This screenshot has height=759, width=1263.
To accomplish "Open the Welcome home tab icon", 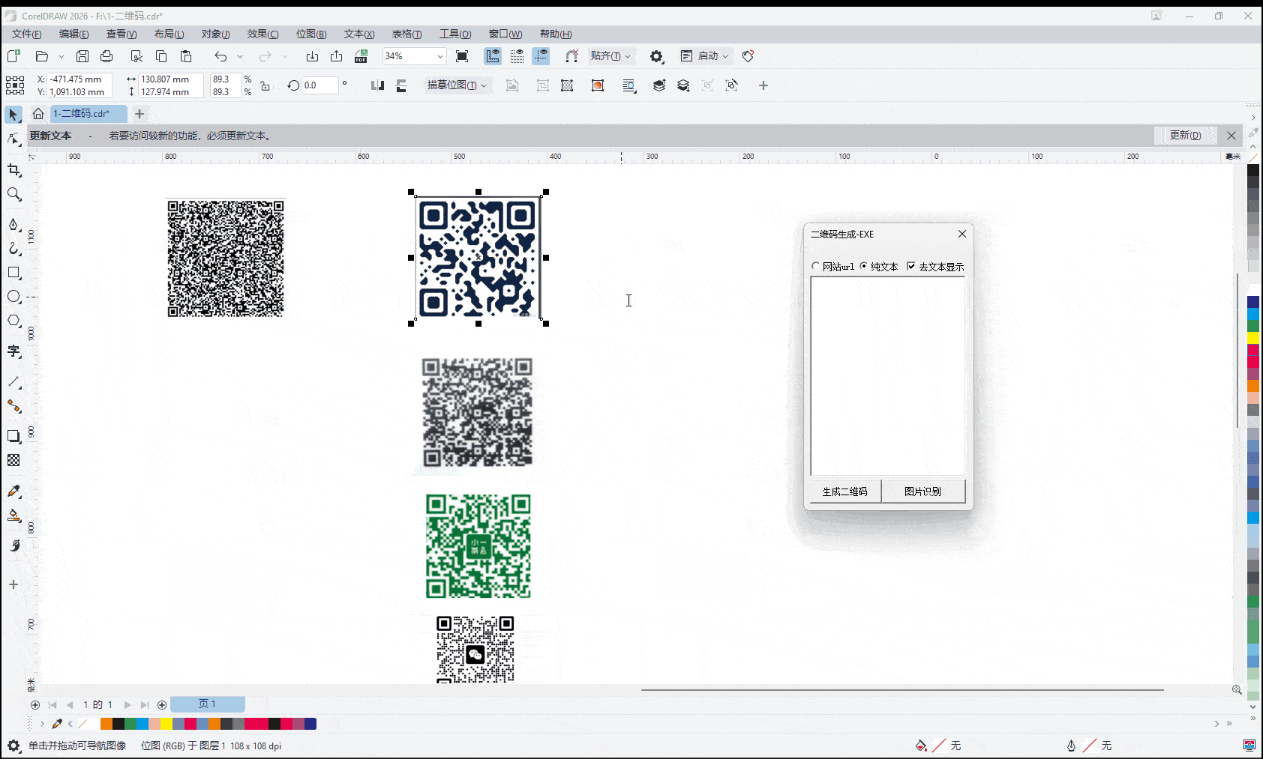I will pyautogui.click(x=38, y=114).
